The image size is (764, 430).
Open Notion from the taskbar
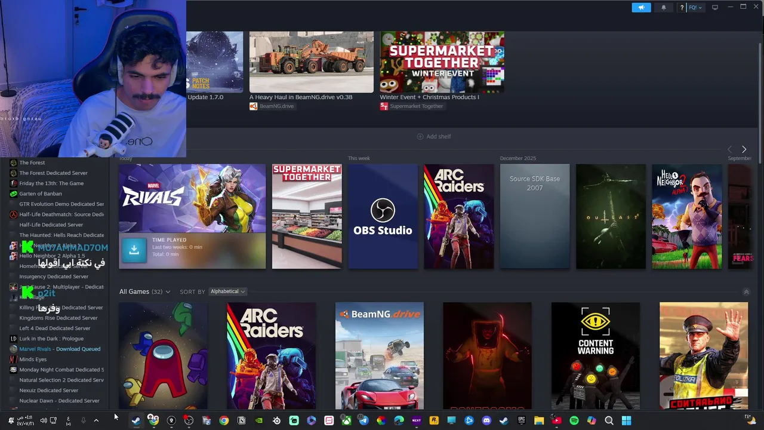(241, 420)
